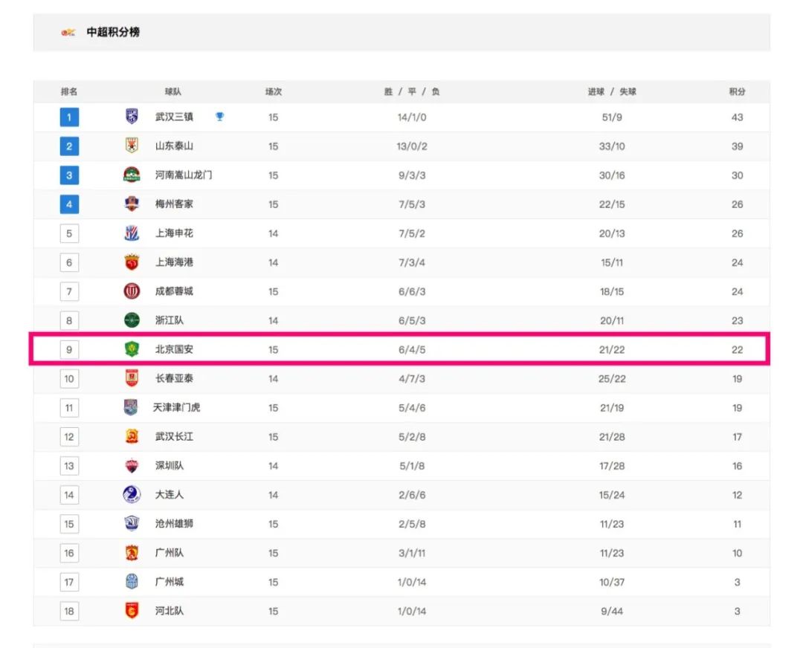Click the Chengdu Rongcheng (成都蓉城) red logo

coord(132,291)
